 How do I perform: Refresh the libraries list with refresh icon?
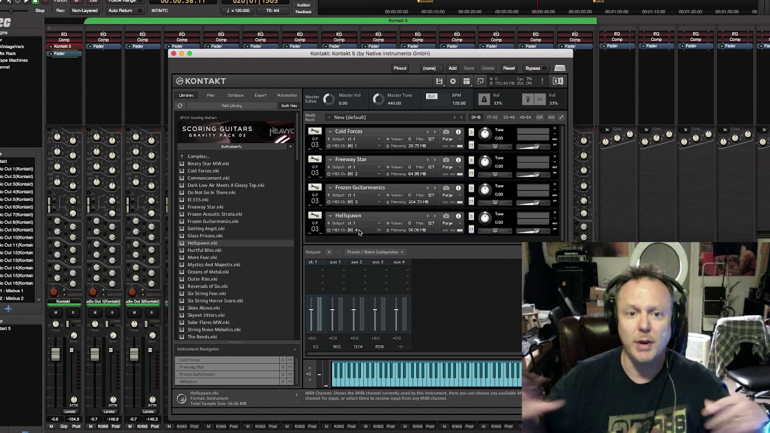click(179, 106)
